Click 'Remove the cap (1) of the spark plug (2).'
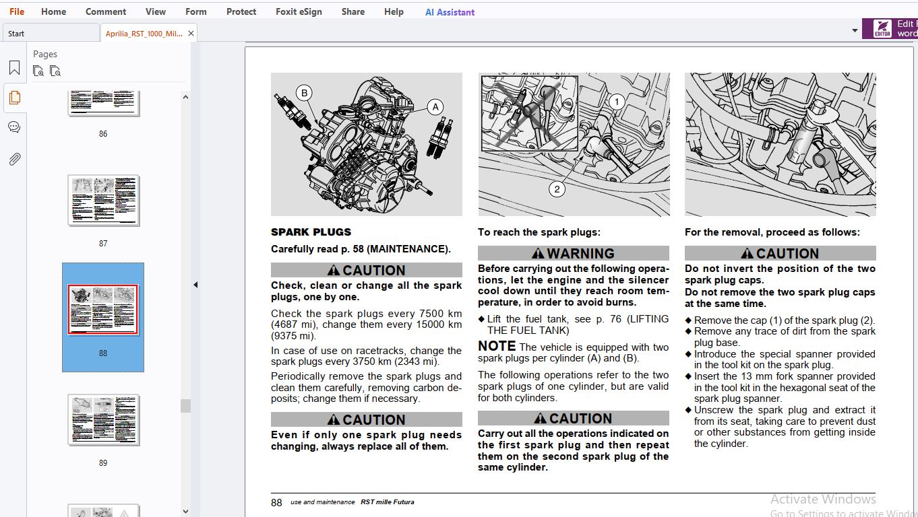The image size is (918, 517). [x=781, y=320]
